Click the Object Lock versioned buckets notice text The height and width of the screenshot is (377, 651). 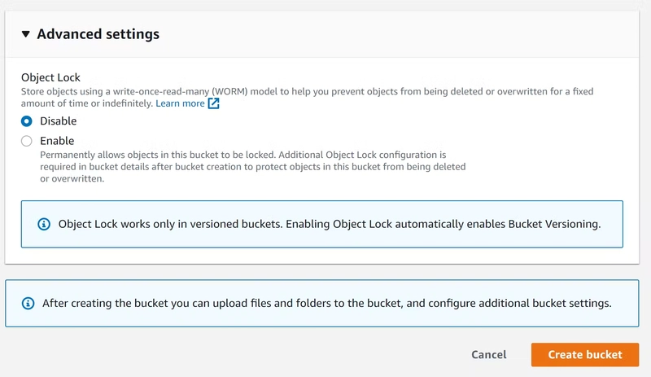pyautogui.click(x=330, y=224)
